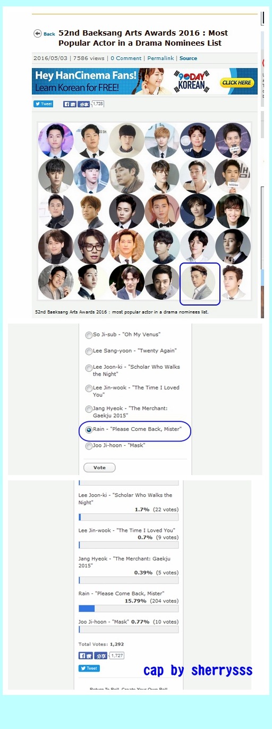Click the bottom Tweet button under results
The image size is (272, 729).
[89, 668]
